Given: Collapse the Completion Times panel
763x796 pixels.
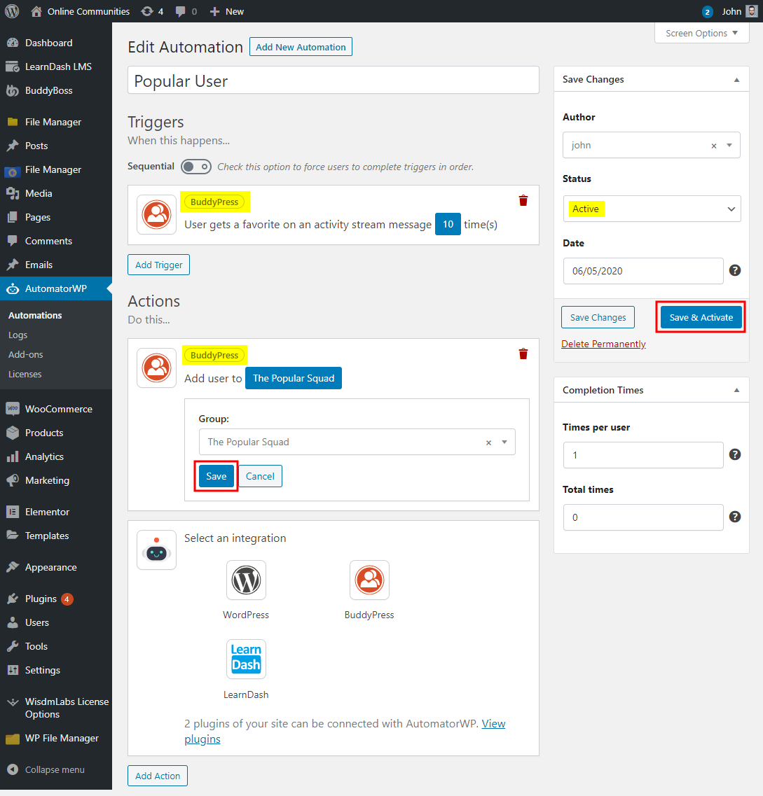Looking at the screenshot, I should pos(736,390).
